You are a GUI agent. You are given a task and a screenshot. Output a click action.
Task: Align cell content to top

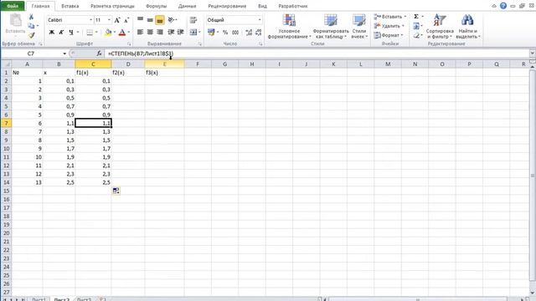coord(140,20)
